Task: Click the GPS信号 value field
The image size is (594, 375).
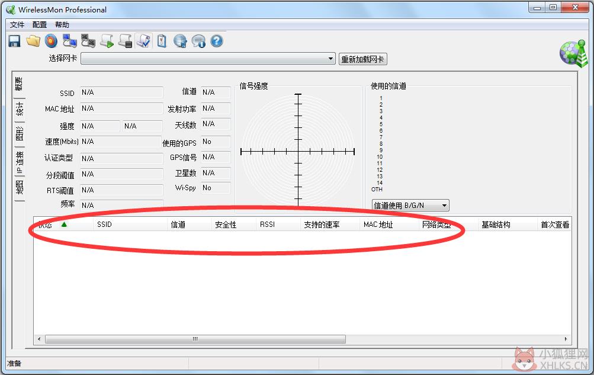Action: point(216,157)
